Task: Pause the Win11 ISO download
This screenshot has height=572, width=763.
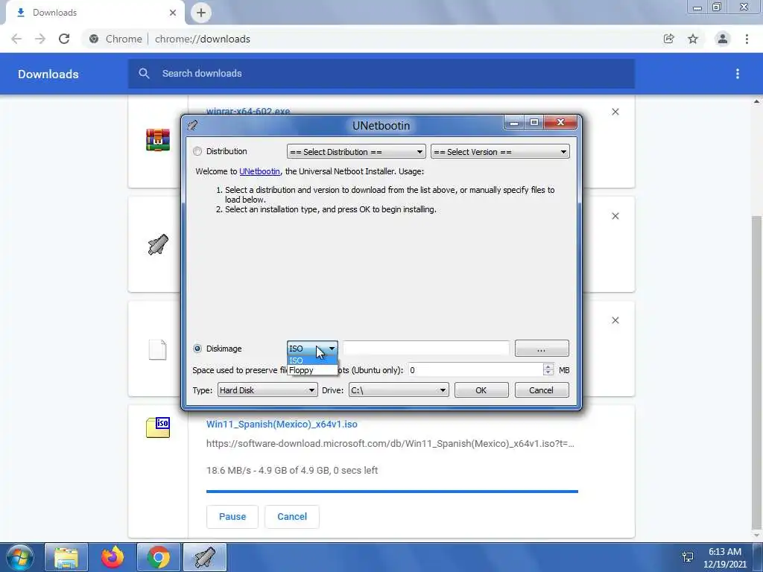Action: [x=232, y=517]
